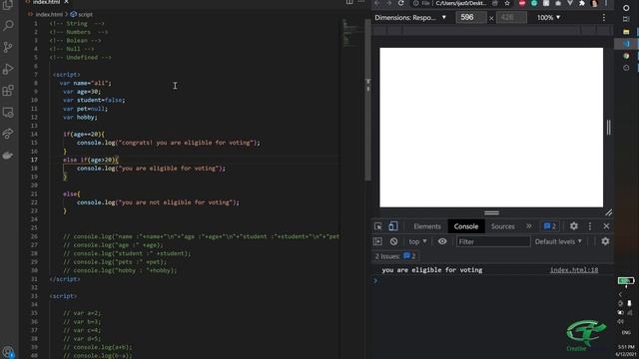Open DevTools customize three-dot menu
The width and height of the screenshot is (639, 359).
pos(590,226)
